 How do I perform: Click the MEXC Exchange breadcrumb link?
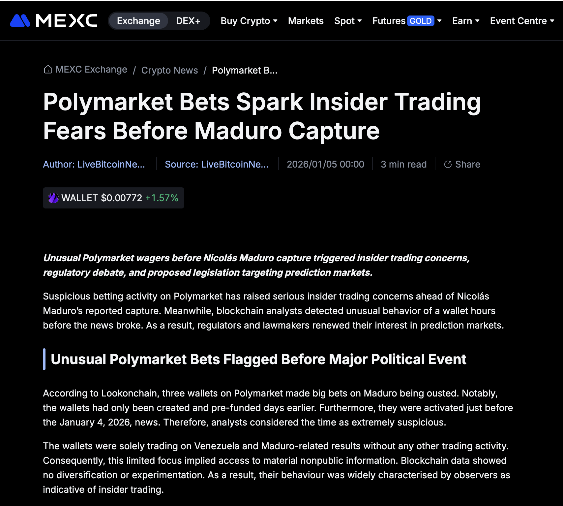coord(91,70)
